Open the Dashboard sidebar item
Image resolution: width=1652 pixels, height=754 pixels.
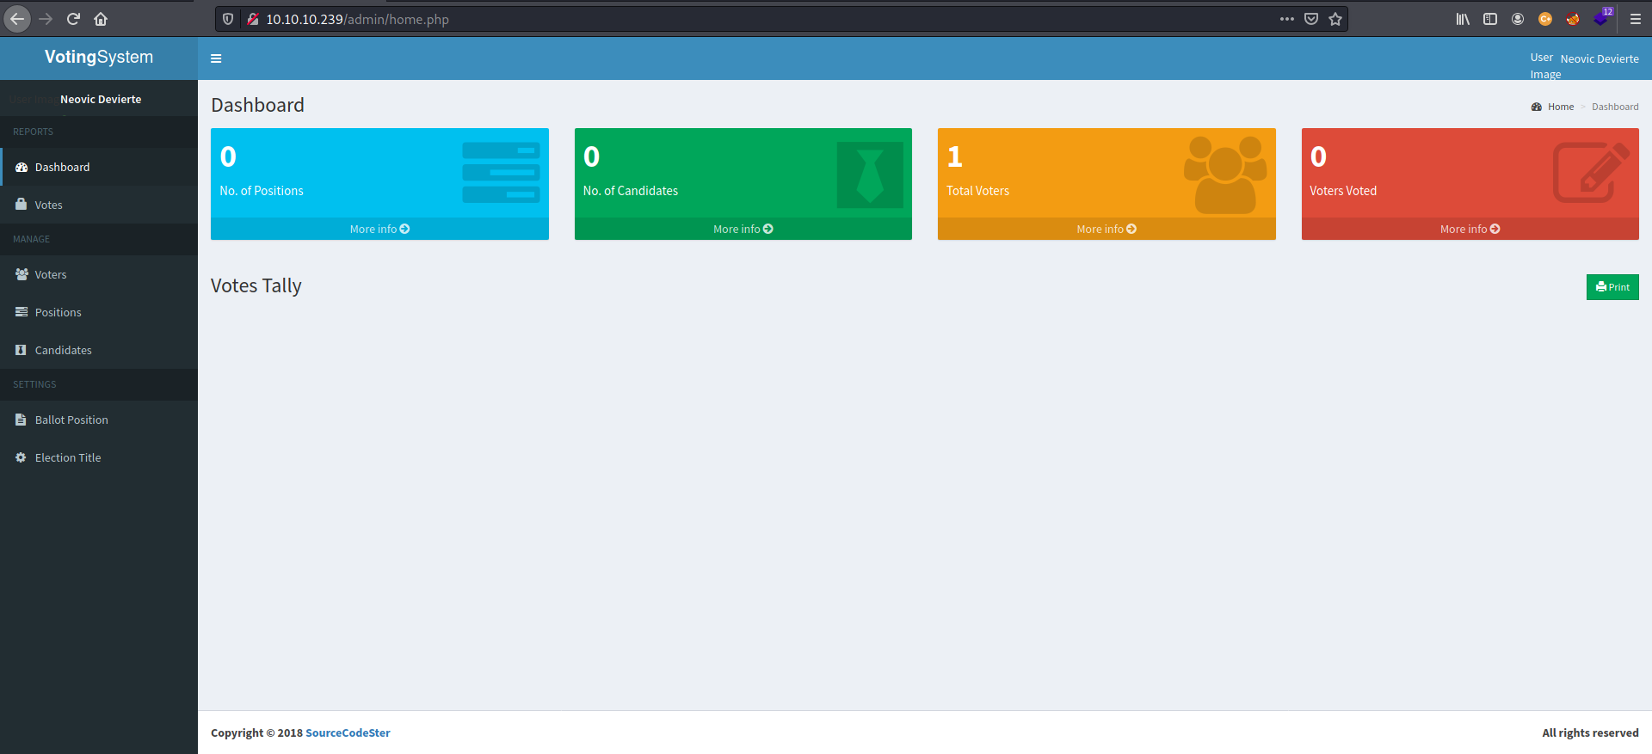click(x=62, y=167)
